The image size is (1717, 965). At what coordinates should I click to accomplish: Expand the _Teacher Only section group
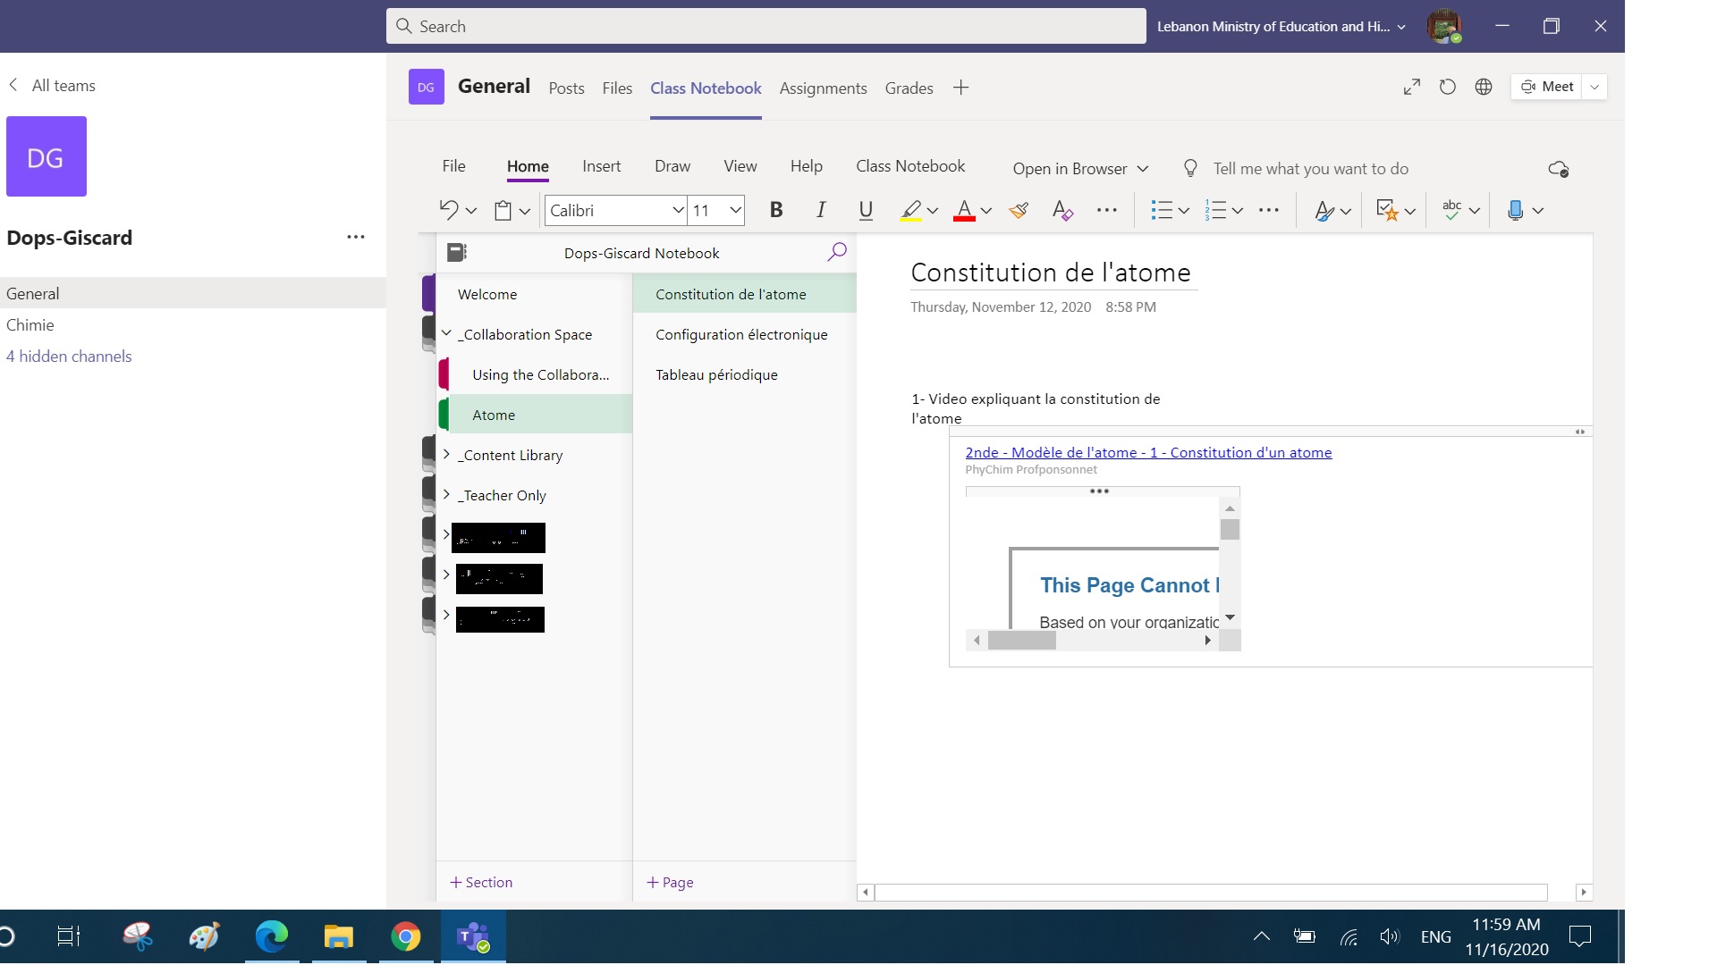point(446,494)
